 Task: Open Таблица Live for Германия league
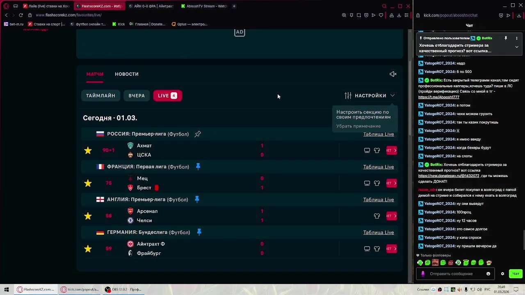(379, 232)
